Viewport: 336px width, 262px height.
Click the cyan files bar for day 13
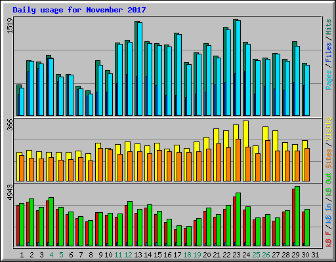(140, 69)
